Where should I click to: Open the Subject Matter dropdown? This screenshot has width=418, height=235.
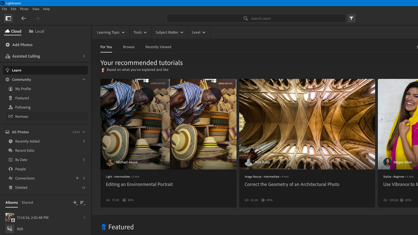coord(169,32)
